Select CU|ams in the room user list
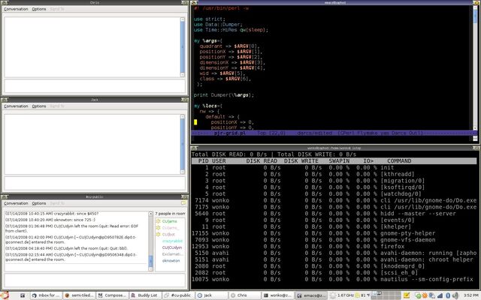This screenshot has width=481, height=300. pos(170,221)
